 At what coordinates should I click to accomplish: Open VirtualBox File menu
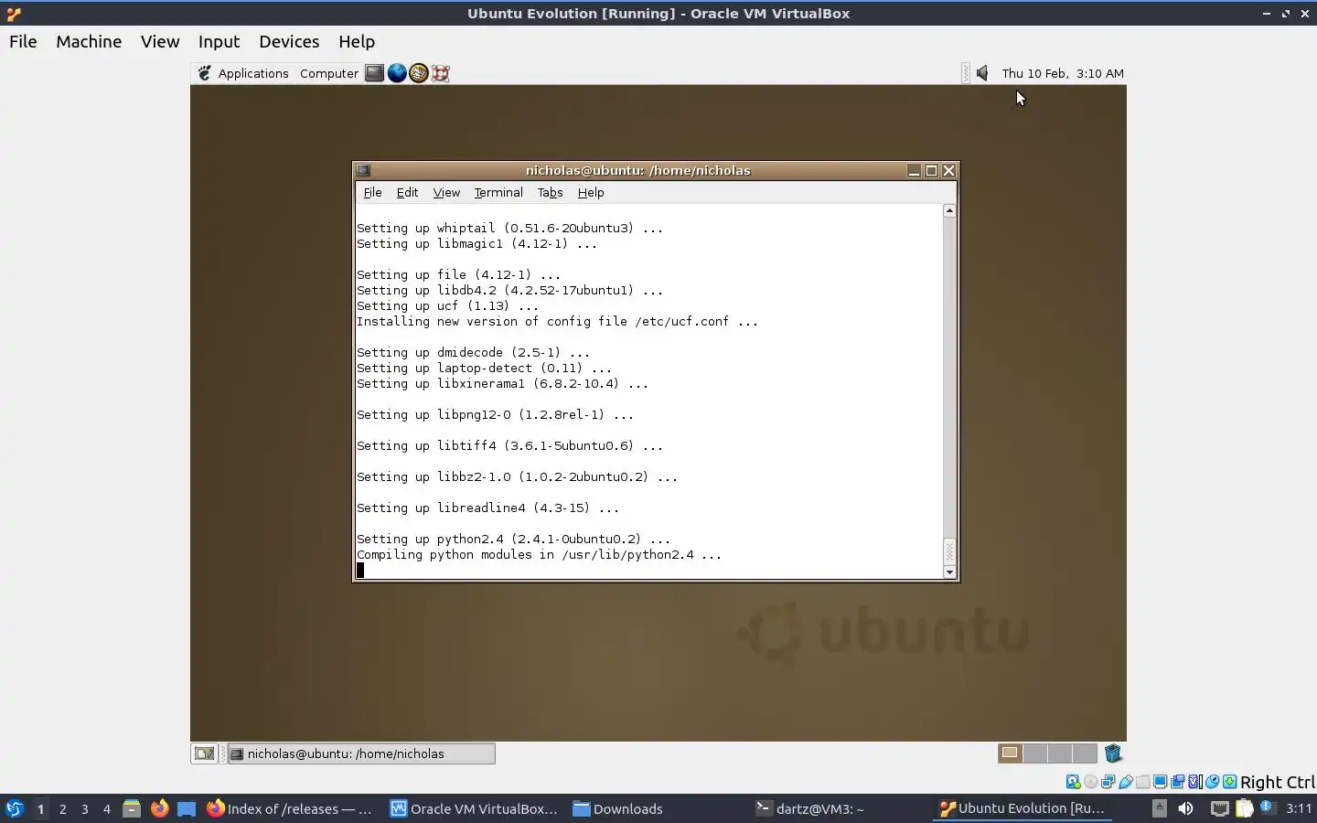23,41
